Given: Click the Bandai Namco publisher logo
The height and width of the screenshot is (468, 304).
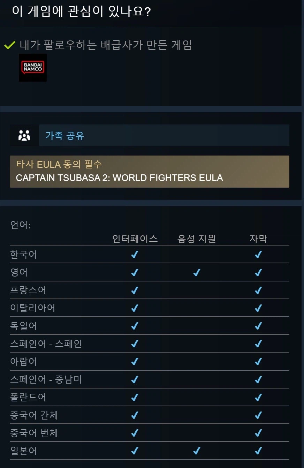Looking at the screenshot, I should point(32,68).
